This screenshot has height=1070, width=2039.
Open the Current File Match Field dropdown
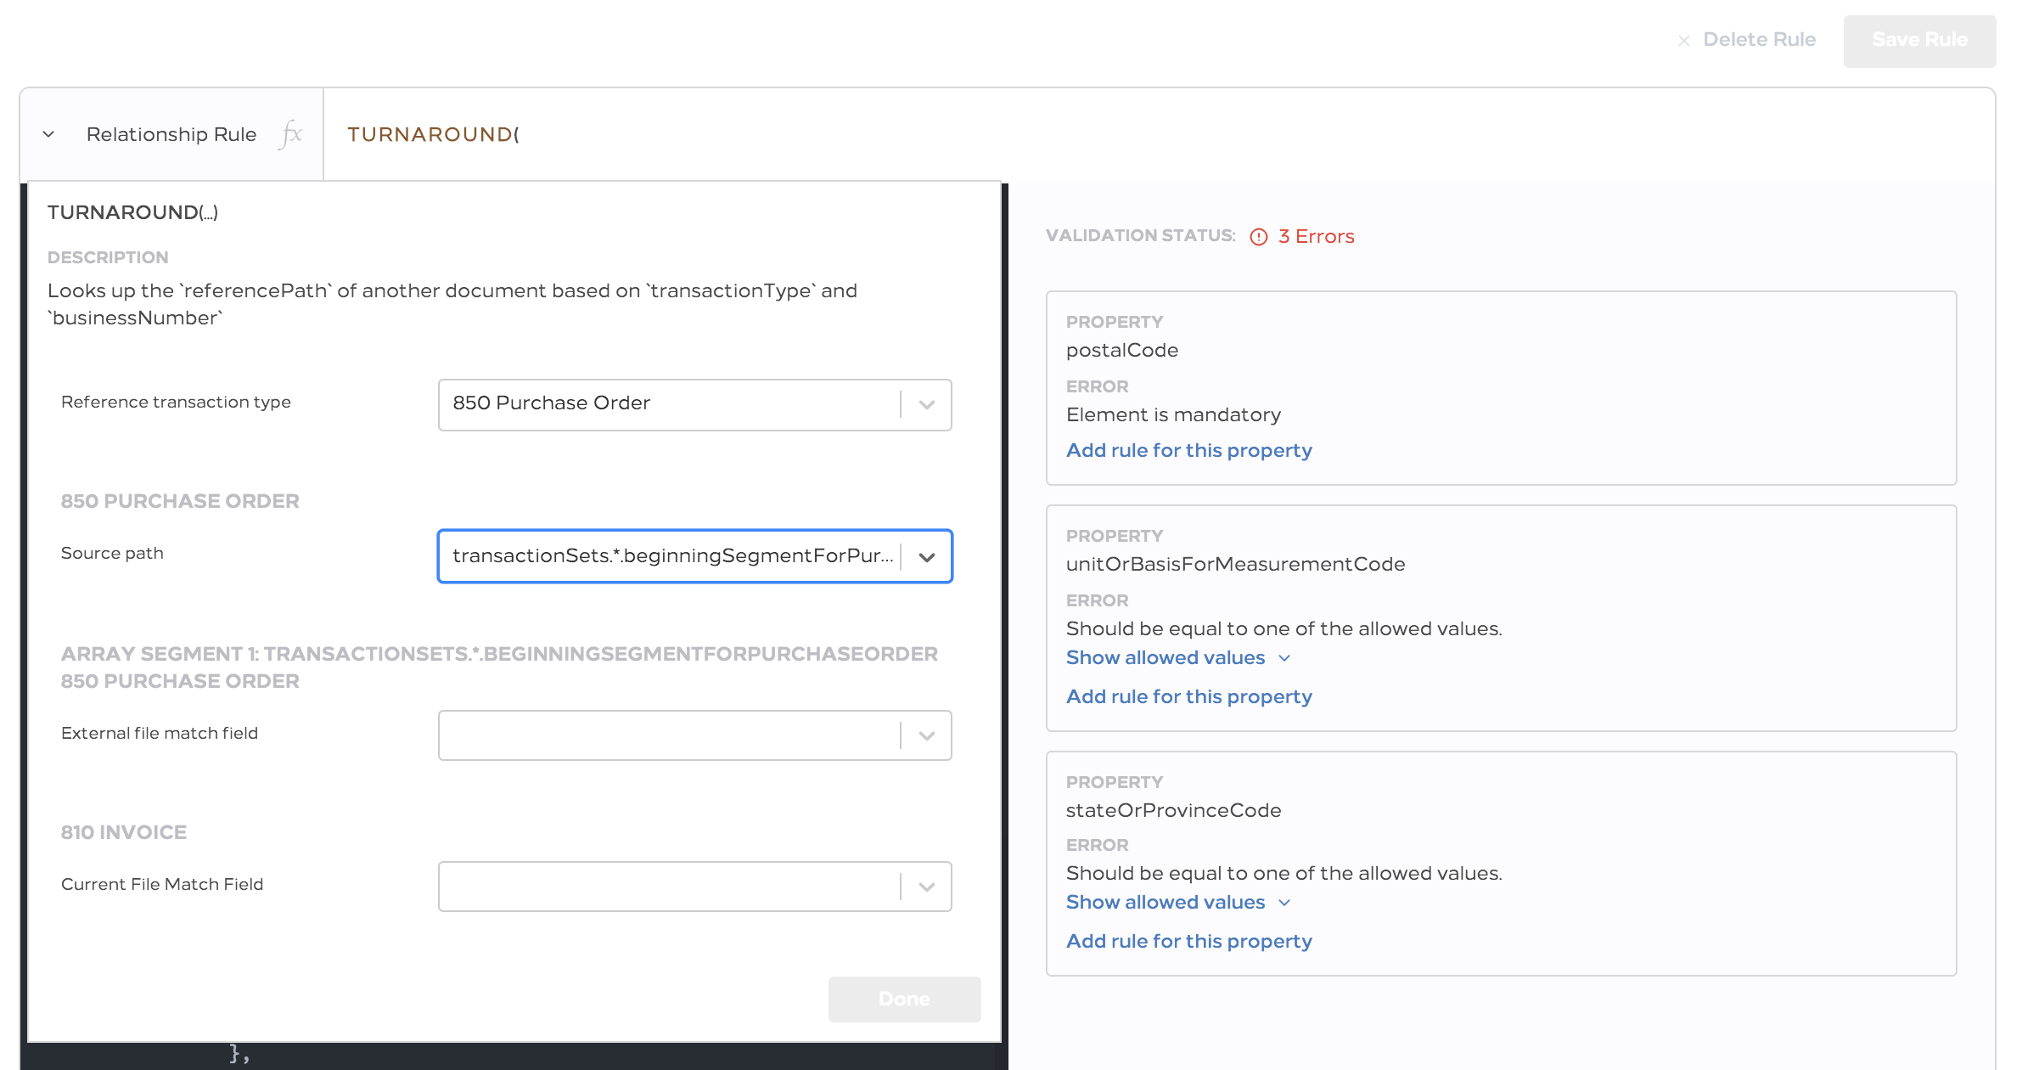[694, 887]
